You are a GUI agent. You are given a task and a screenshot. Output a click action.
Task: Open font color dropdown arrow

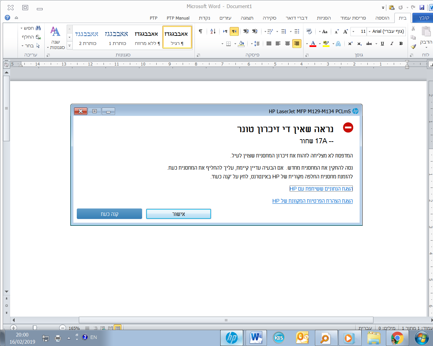(x=307, y=44)
